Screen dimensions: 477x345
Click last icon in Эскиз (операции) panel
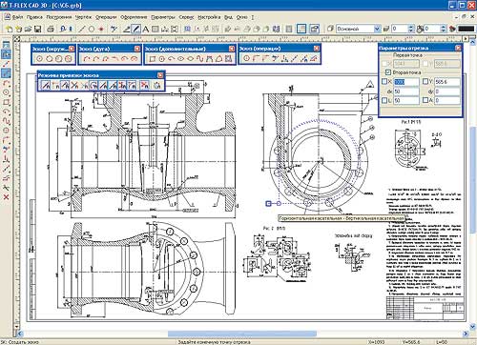[314, 58]
